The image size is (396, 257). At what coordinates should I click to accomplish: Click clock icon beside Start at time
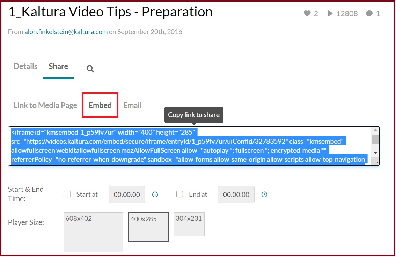(155, 195)
